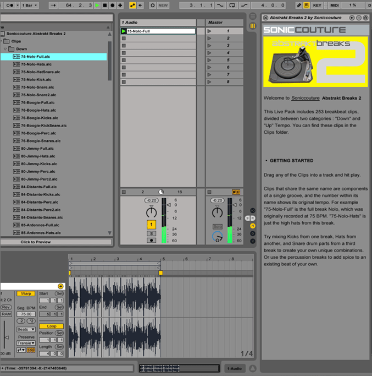Open the Transients preserve dropdown
The image size is (372, 376).
26,343
